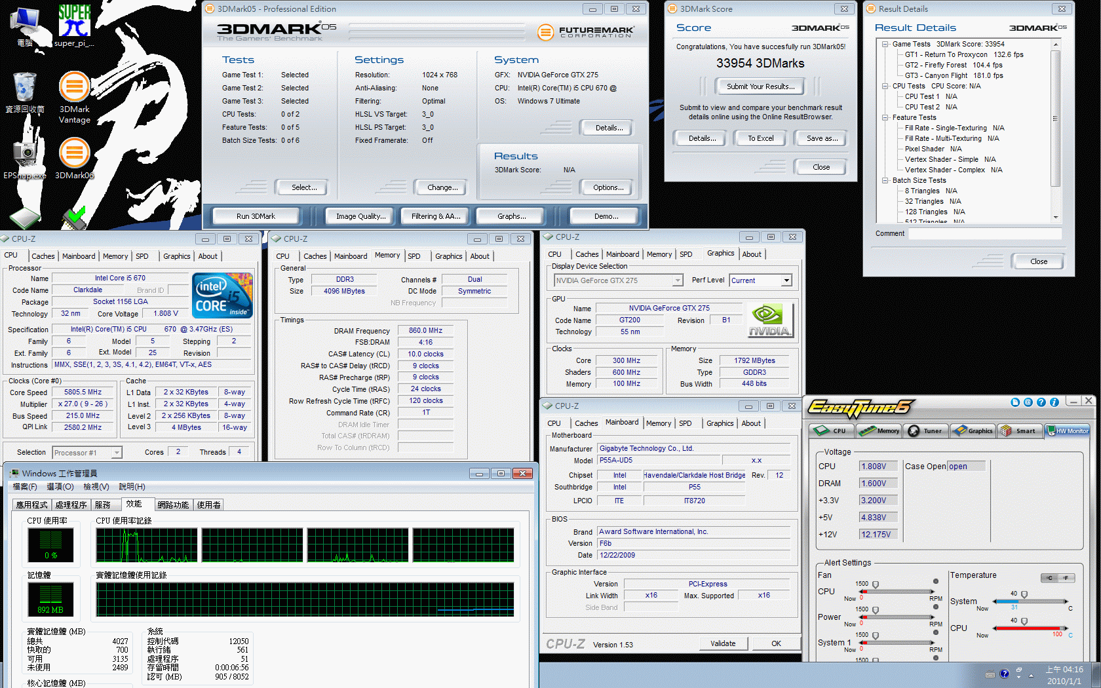Collapse the Game Tests tree node
The height and width of the screenshot is (688, 1101).
point(885,45)
